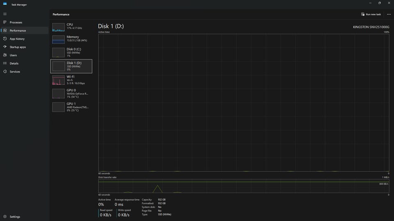Select the Disk 1 (D:) graph thumbnail
Image resolution: width=394 pixels, height=221 pixels.
(x=59, y=66)
